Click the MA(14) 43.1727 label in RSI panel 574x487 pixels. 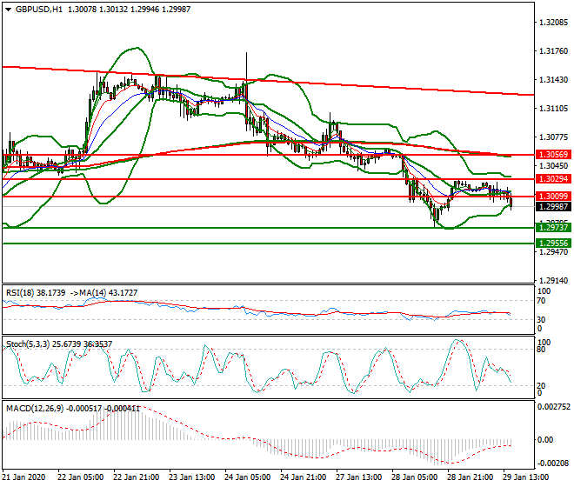(x=109, y=293)
